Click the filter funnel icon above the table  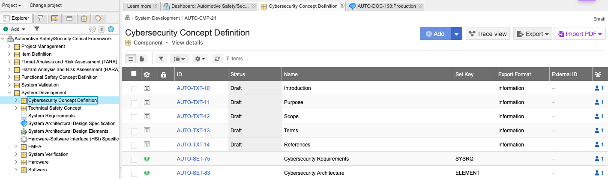[x=161, y=59]
